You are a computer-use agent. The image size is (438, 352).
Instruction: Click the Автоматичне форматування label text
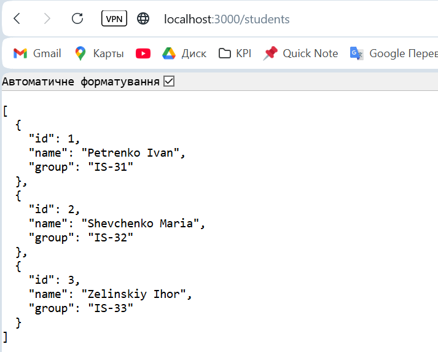pyautogui.click(x=80, y=82)
